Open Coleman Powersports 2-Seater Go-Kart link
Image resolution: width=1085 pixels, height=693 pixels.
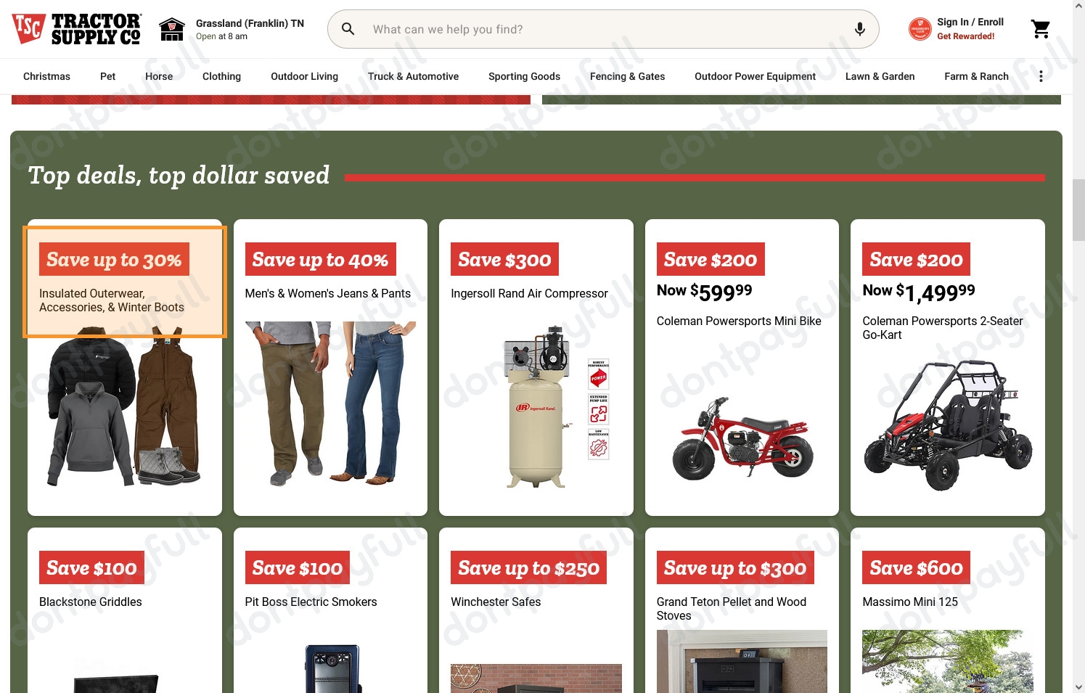coord(943,328)
